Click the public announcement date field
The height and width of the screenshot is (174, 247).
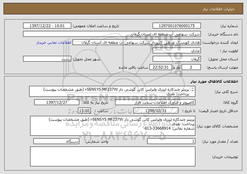coord(47,26)
